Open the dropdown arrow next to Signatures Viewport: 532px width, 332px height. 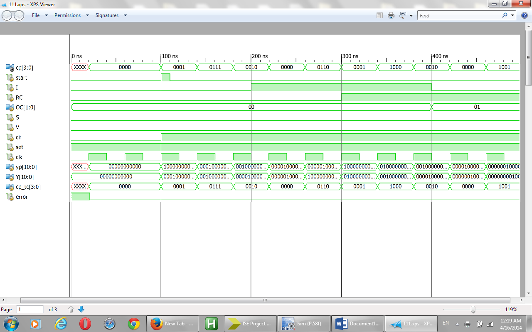pyautogui.click(x=124, y=15)
